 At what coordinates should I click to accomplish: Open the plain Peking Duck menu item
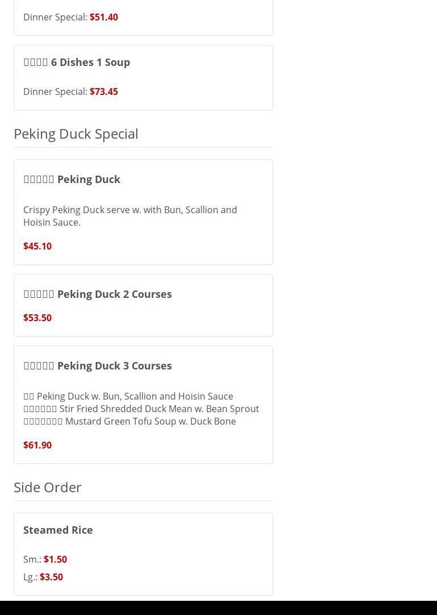pos(72,179)
